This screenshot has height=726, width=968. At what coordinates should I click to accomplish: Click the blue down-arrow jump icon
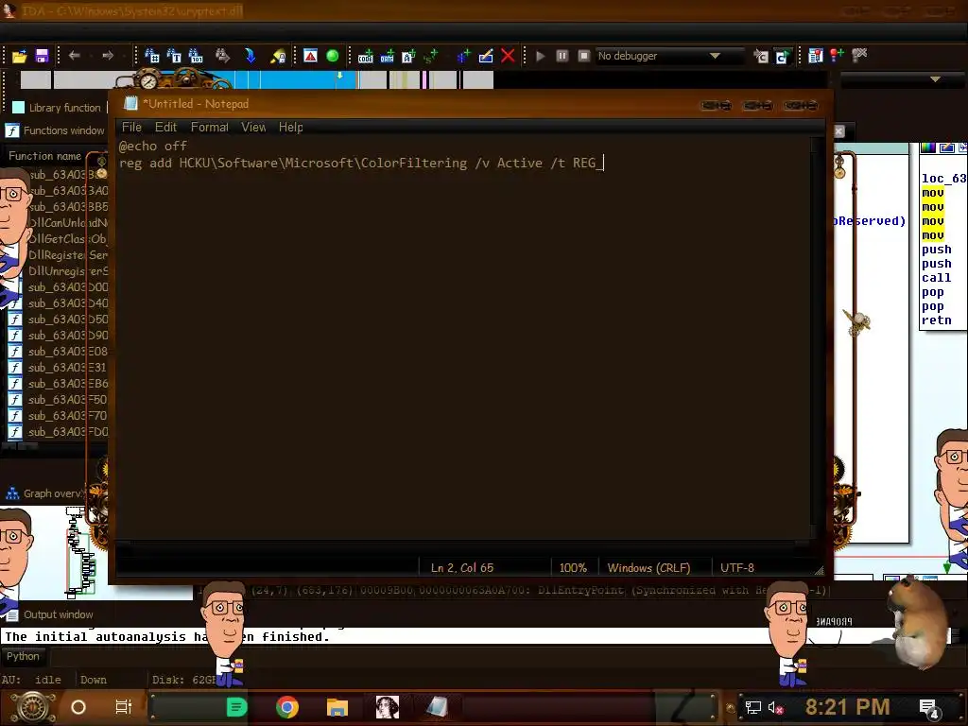coord(250,56)
